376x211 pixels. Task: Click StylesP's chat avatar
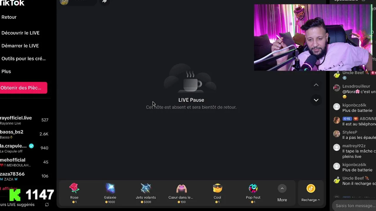click(x=337, y=134)
